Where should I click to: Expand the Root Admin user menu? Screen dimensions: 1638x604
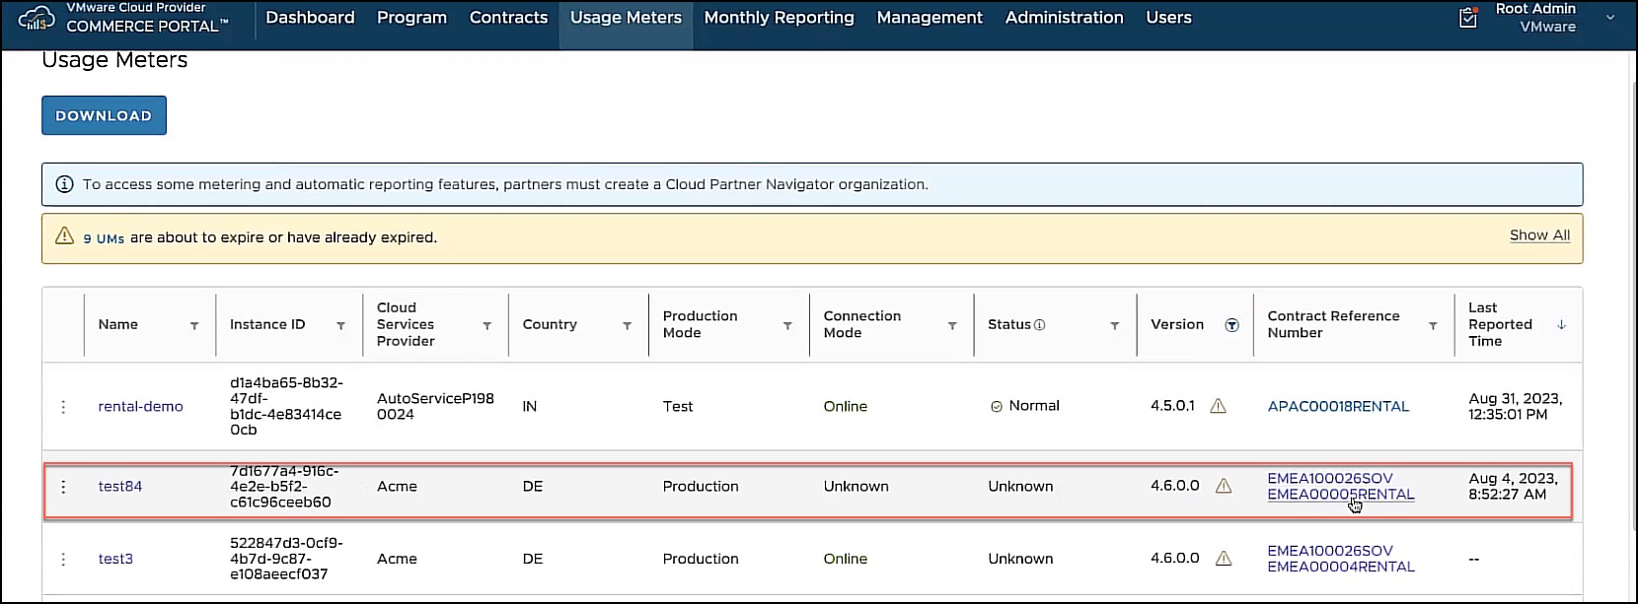(1610, 18)
